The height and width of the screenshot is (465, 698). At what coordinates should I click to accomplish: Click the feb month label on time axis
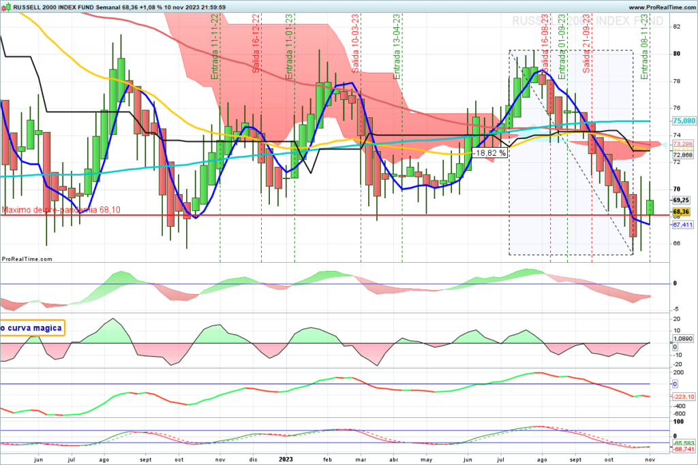(328, 460)
